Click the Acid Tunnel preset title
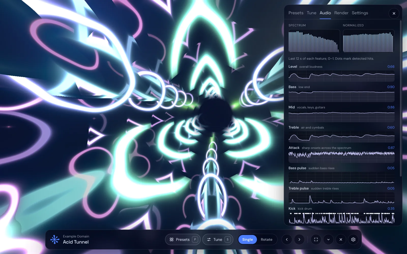Viewport: 407px width, 254px height. pyautogui.click(x=76, y=242)
